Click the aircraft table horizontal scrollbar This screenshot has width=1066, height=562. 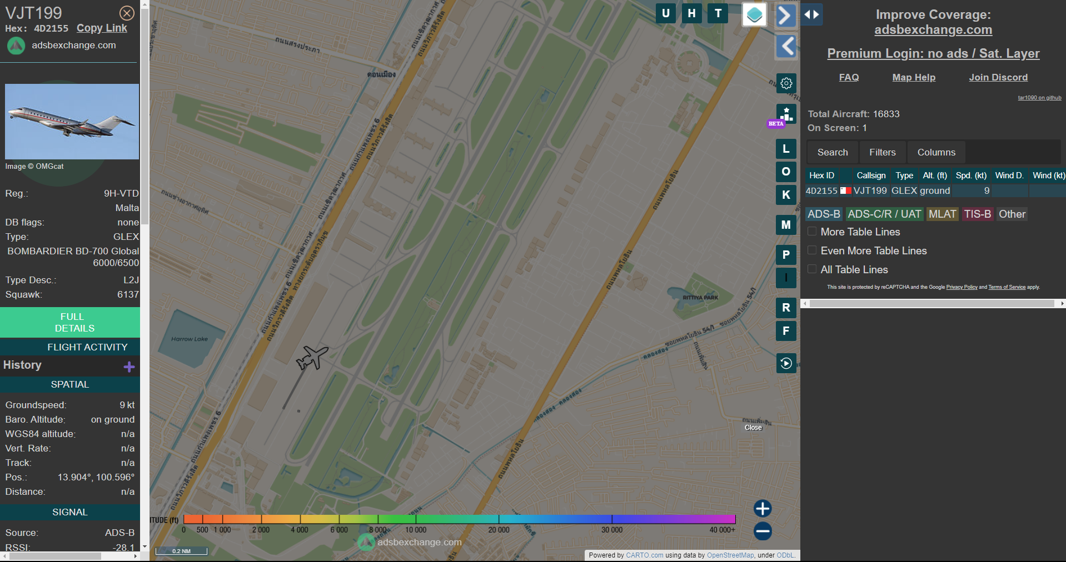[x=932, y=304]
